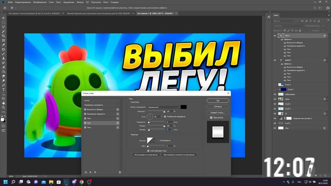Click the fx icon at the bottom of the Layer Style dialog

pyautogui.click(x=86, y=172)
